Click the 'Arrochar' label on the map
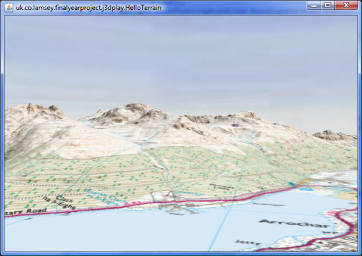 (x=294, y=224)
